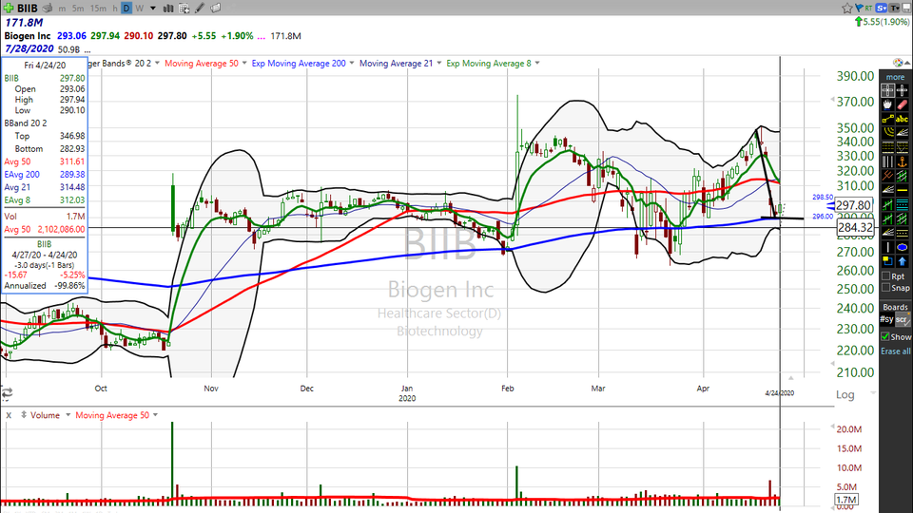Switch timeframe to 15m
Viewport: 913px width, 513px height.
coord(98,9)
